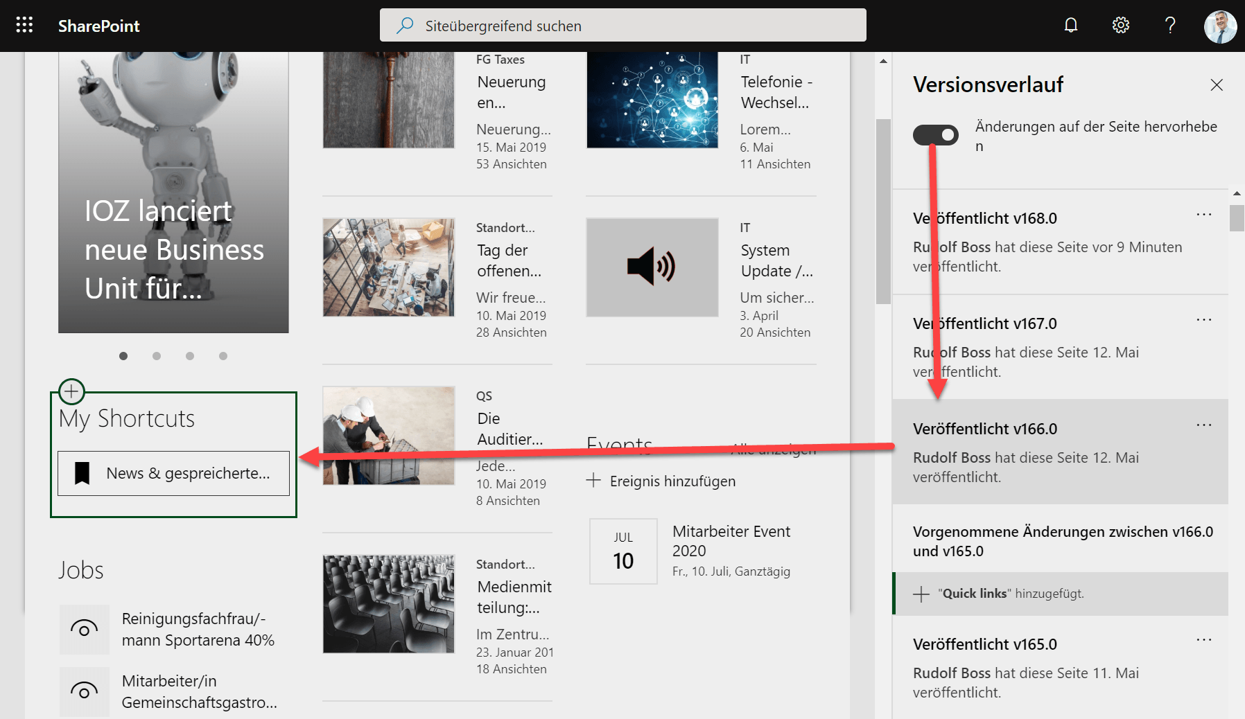Focus the Siteübergreifend suchen search box
Image resolution: width=1245 pixels, height=719 pixels.
[x=623, y=26]
